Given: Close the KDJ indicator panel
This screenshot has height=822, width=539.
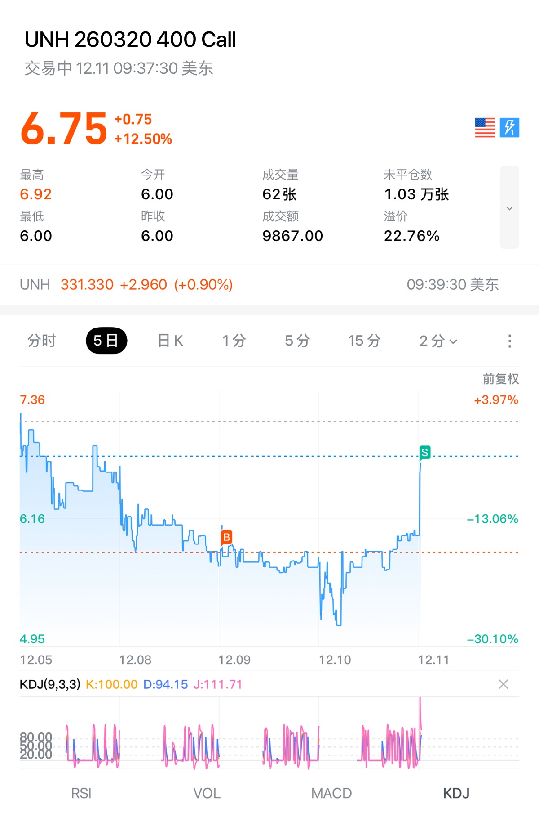Looking at the screenshot, I should pyautogui.click(x=504, y=684).
